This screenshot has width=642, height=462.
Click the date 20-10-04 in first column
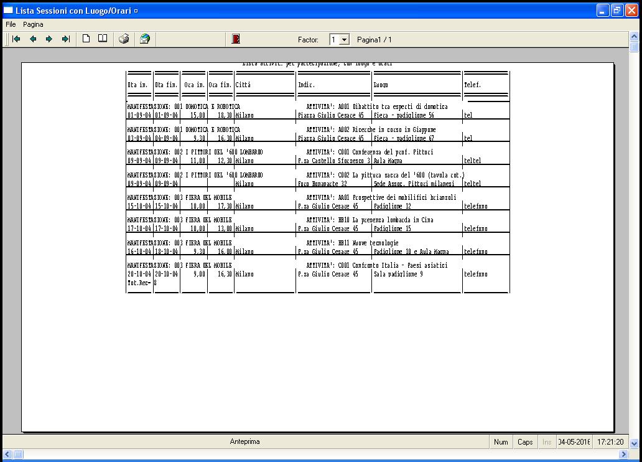[139, 274]
